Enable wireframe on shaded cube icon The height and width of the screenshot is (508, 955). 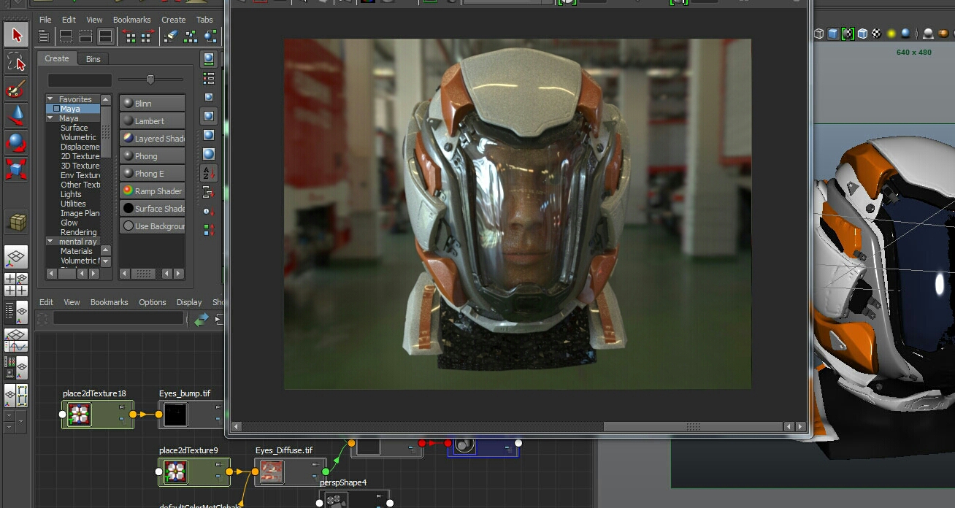(862, 34)
